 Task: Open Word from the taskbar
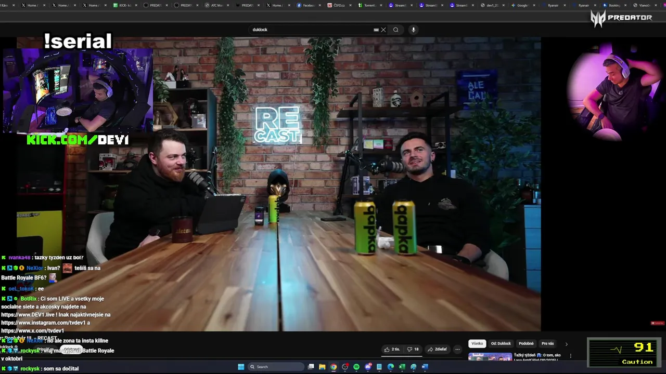coord(425,367)
